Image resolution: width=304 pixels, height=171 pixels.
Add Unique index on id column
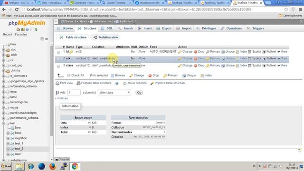228,52
